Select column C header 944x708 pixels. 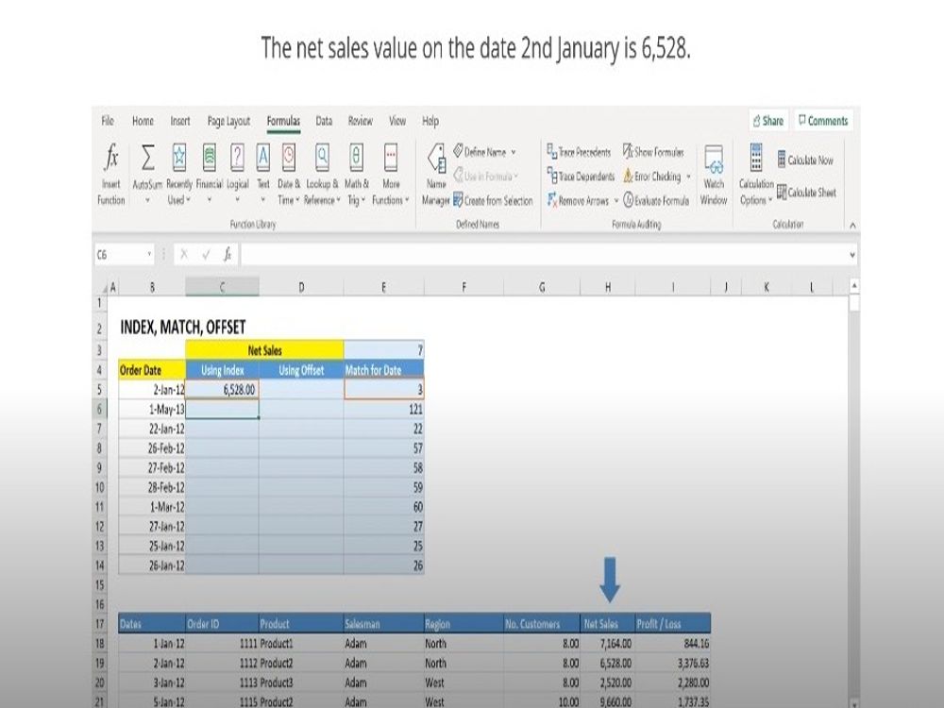[x=222, y=287]
